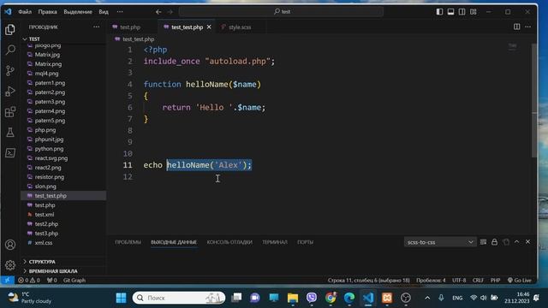Open Run and Debug view

(10, 92)
